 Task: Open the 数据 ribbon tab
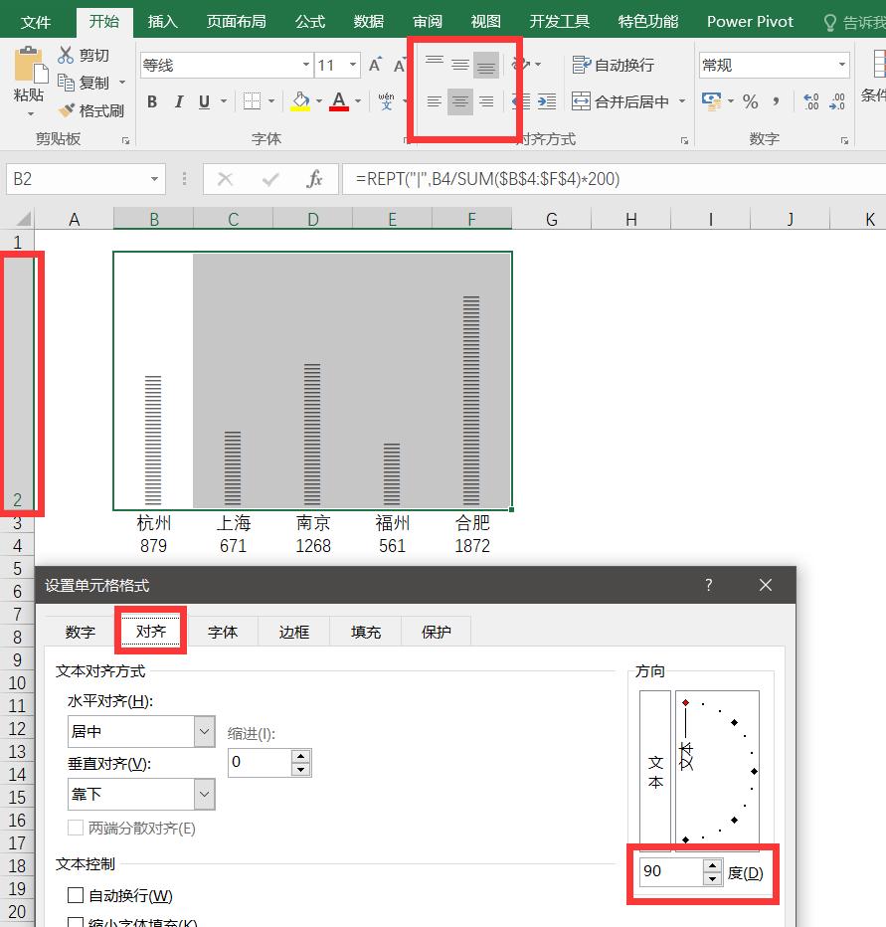[x=368, y=20]
